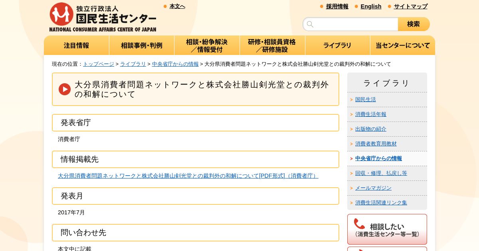
Task: Open 消費生活年報 in the sidebar
Action: (371, 114)
